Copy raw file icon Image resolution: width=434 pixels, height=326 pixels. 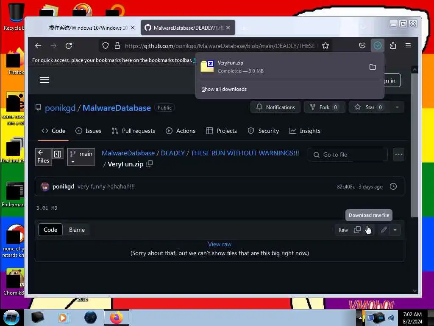(357, 230)
